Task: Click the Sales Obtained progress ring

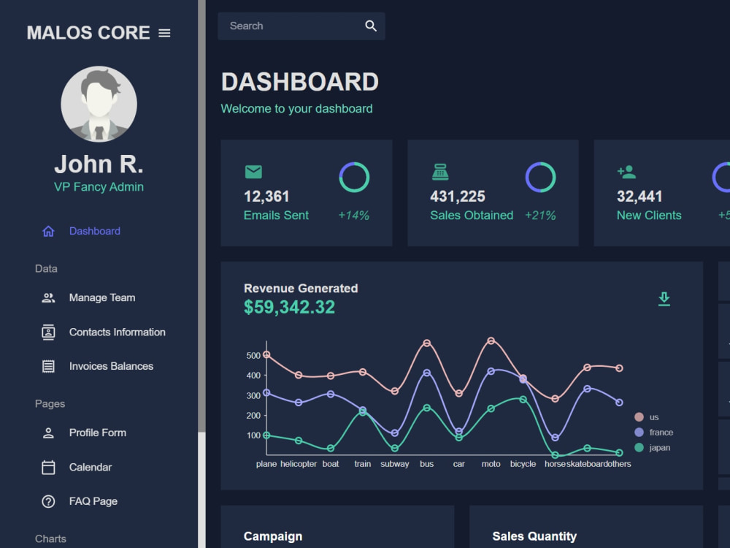Action: 540,177
